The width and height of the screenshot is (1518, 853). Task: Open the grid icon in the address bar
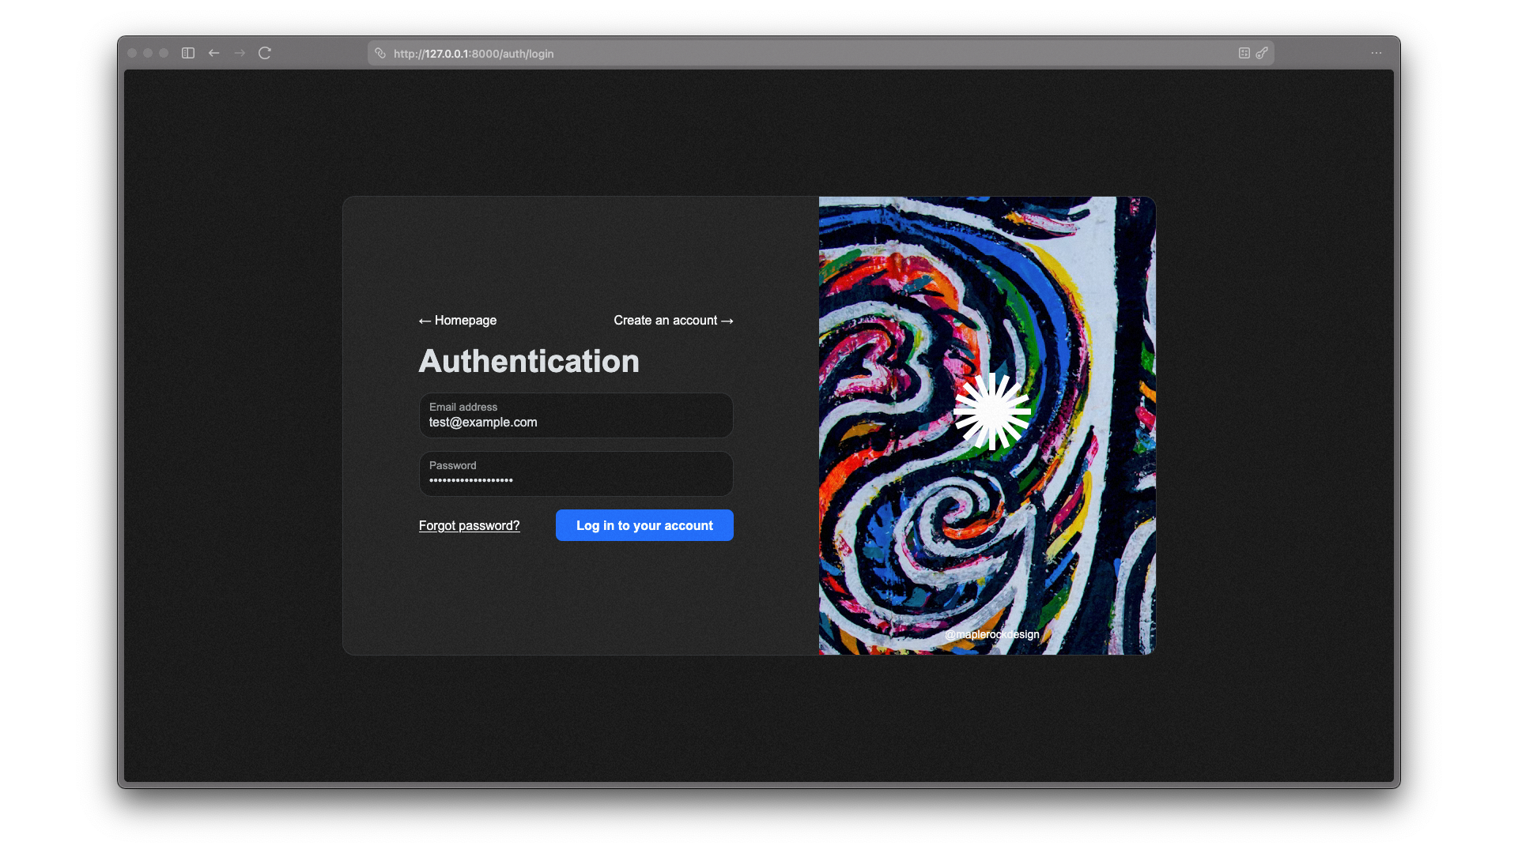[1244, 53]
